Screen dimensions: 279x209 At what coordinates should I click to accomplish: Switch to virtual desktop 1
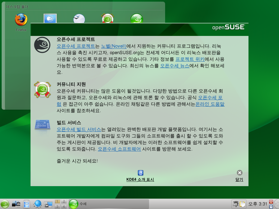tap(57, 201)
